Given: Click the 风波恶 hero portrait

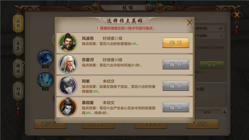Looking at the screenshot, I should pyautogui.click(x=68, y=43).
